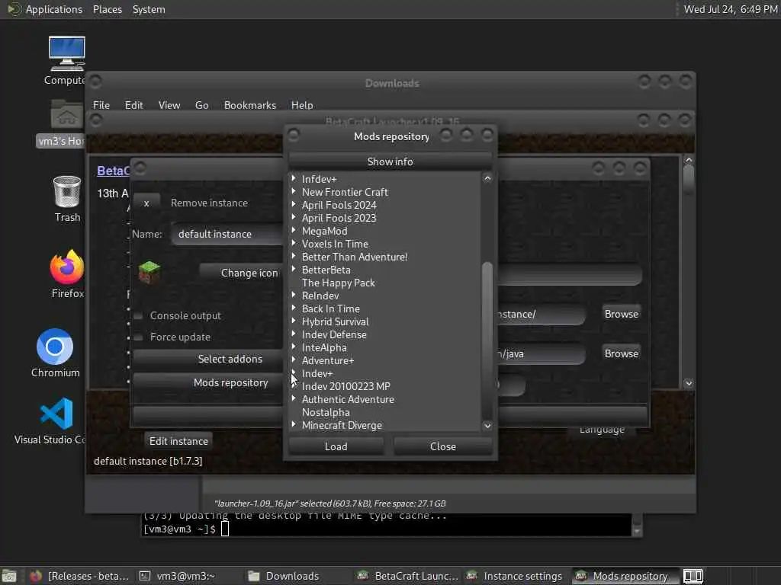Viewport: 781px width, 585px height.
Task: Click the Show info button
Action: 390,161
